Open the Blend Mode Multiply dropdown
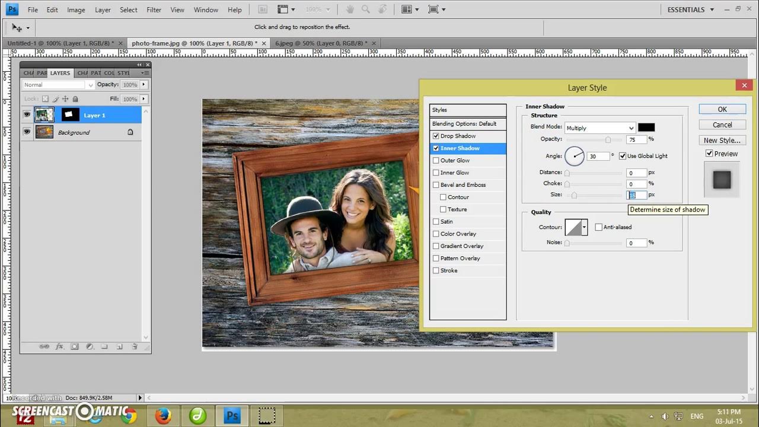 point(599,128)
